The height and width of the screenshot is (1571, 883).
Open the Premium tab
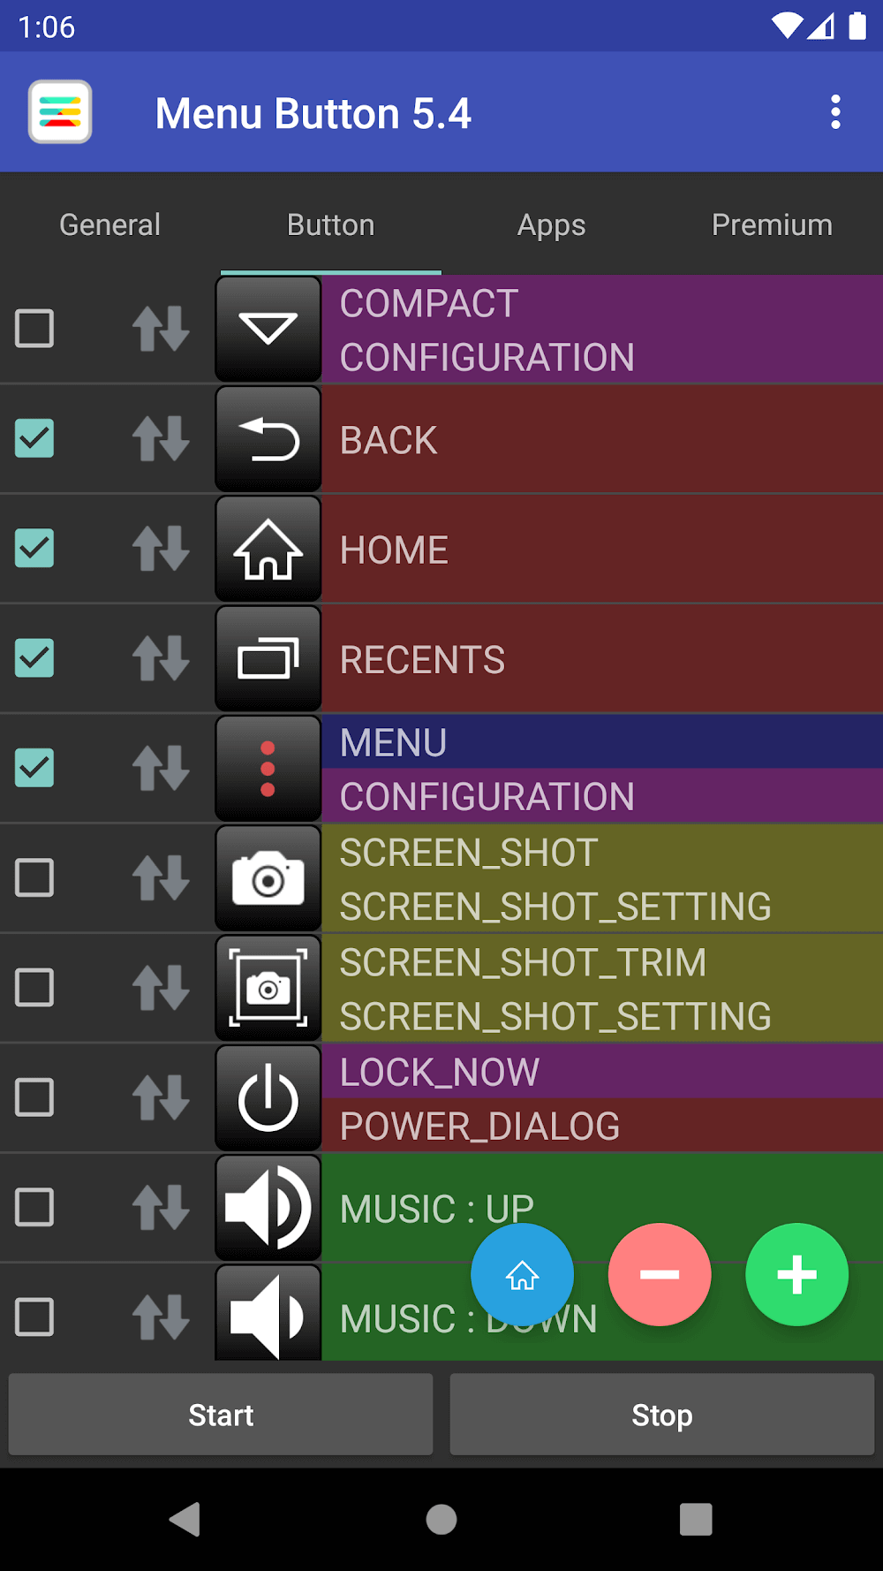(772, 225)
